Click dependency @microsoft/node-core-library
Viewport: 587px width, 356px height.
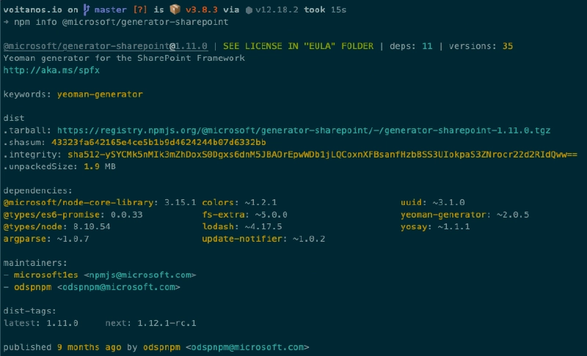tap(79, 202)
